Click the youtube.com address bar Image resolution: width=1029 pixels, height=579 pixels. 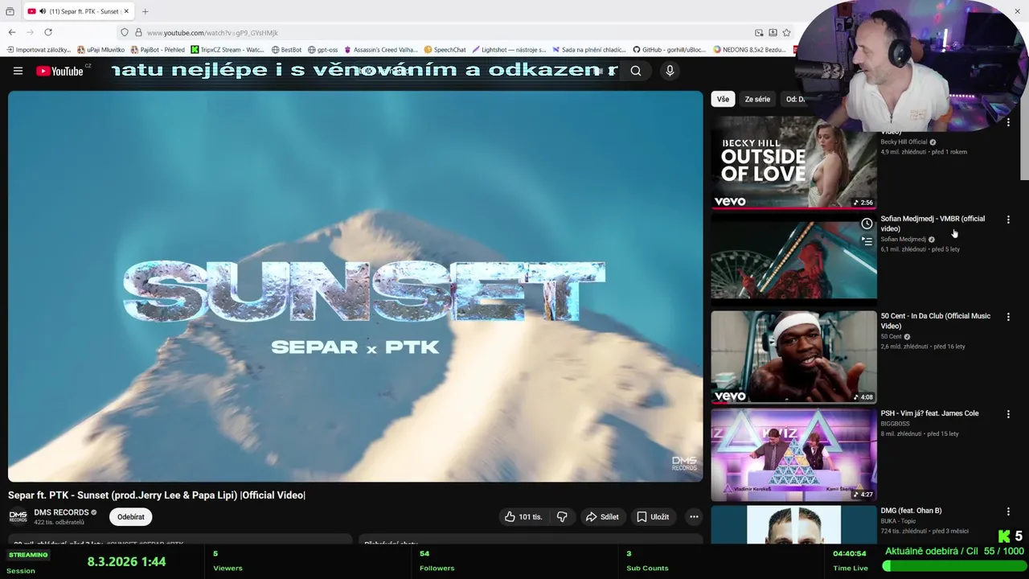(434, 32)
